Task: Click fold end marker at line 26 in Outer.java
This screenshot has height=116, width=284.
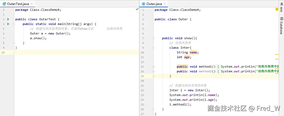Action: pos(153,109)
